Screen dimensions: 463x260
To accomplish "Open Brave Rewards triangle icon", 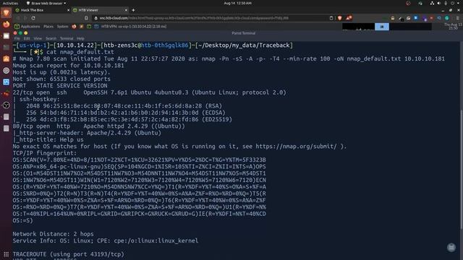I will 349,18.
